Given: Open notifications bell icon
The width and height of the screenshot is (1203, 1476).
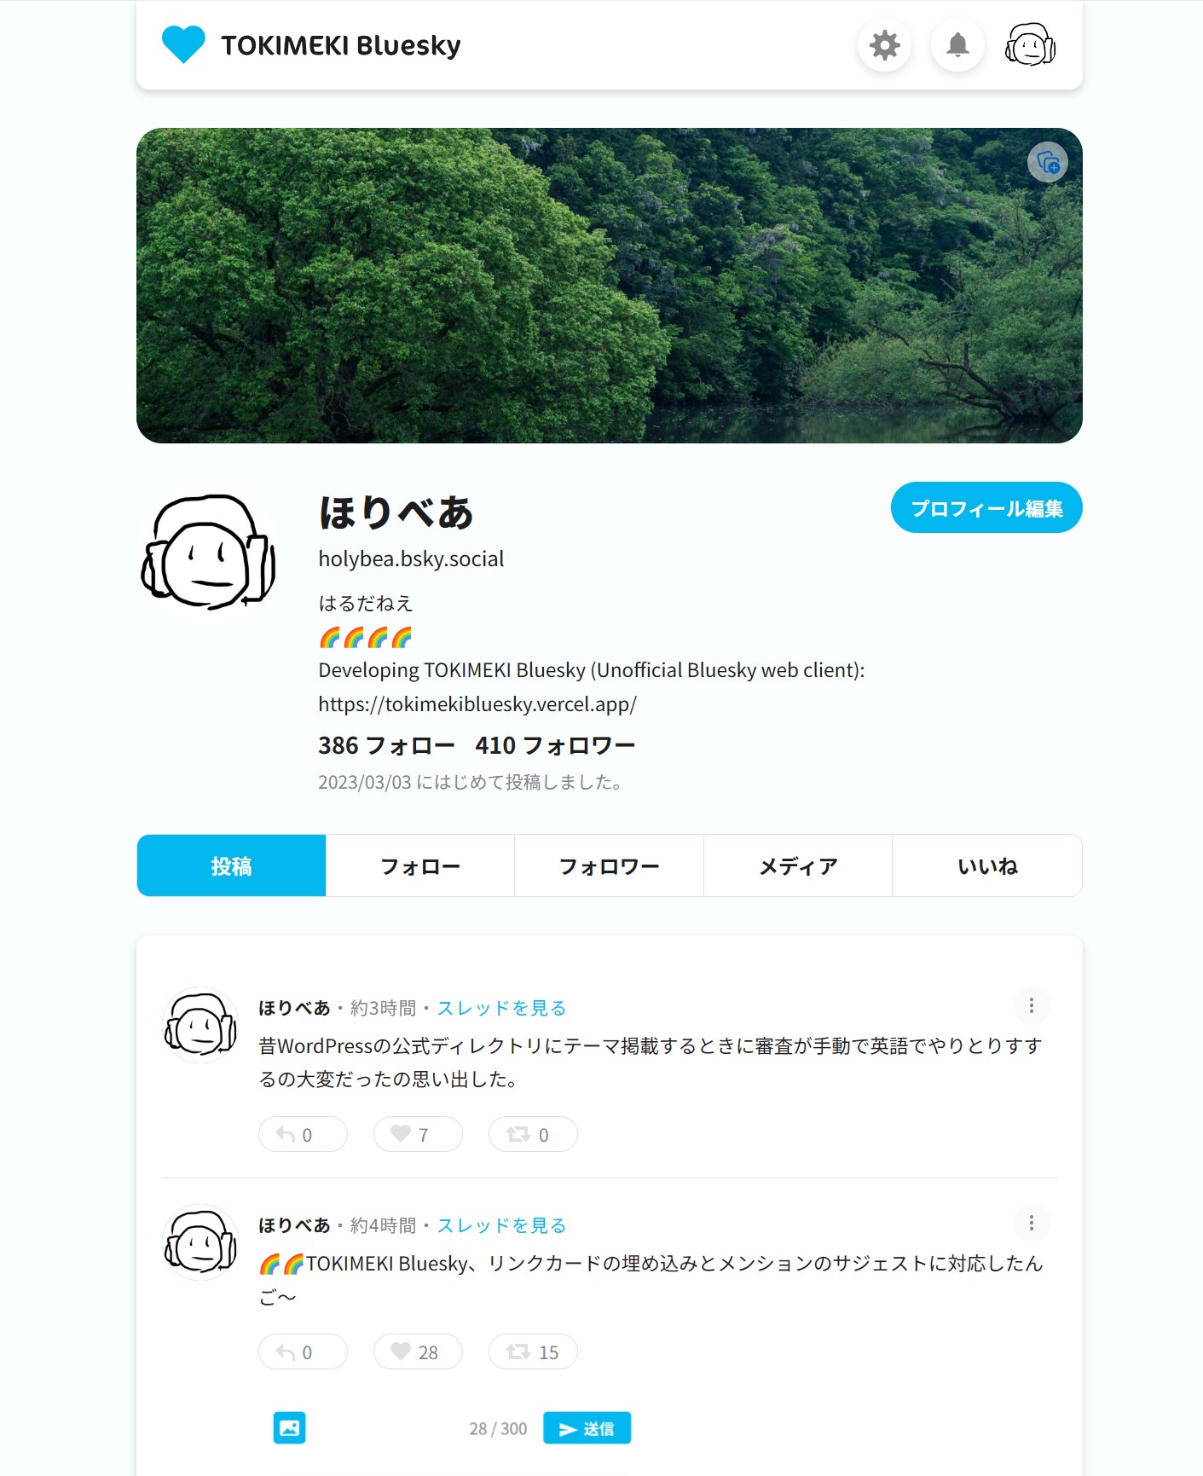Looking at the screenshot, I should coord(957,45).
